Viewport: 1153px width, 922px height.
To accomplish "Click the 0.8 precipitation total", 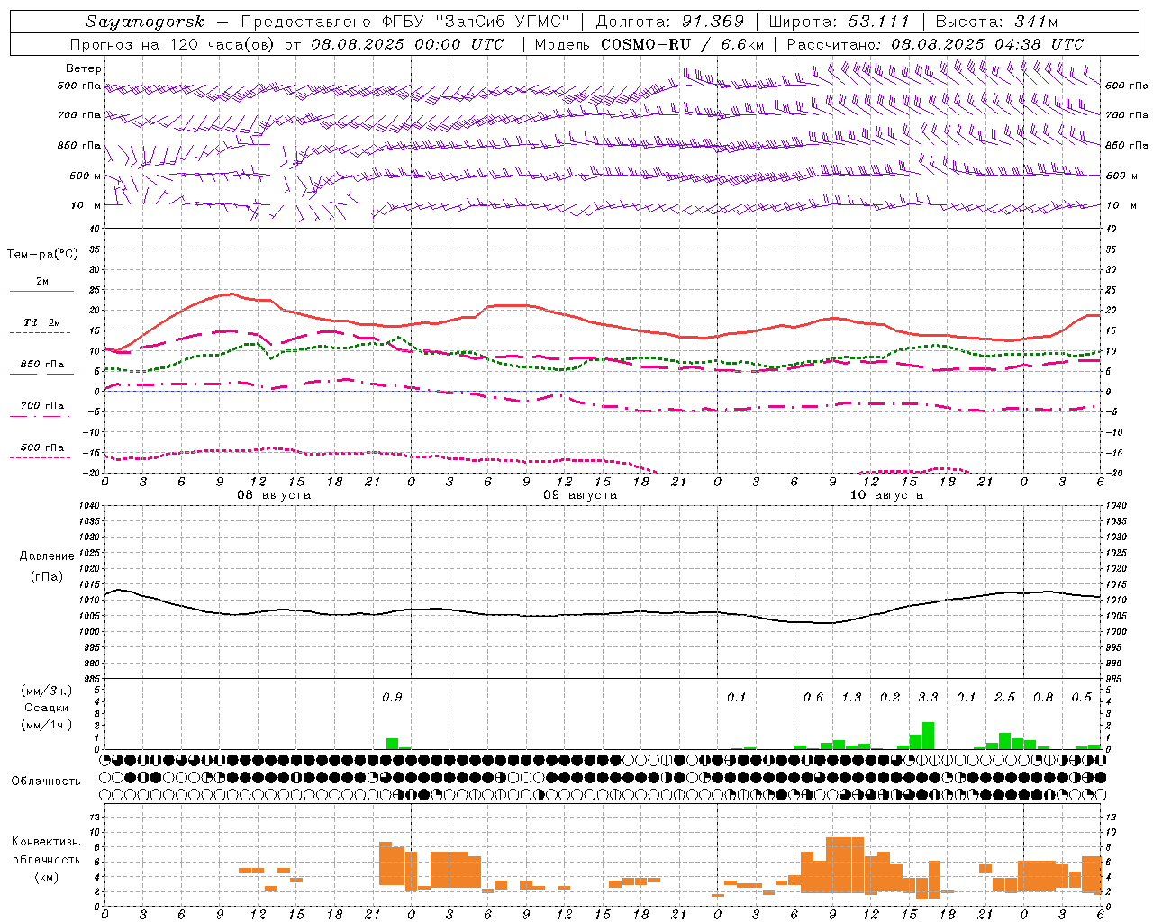I will coord(1043,697).
